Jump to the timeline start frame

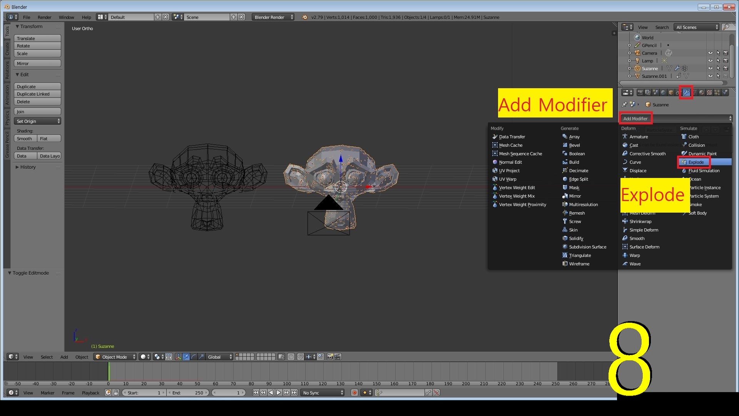click(256, 393)
